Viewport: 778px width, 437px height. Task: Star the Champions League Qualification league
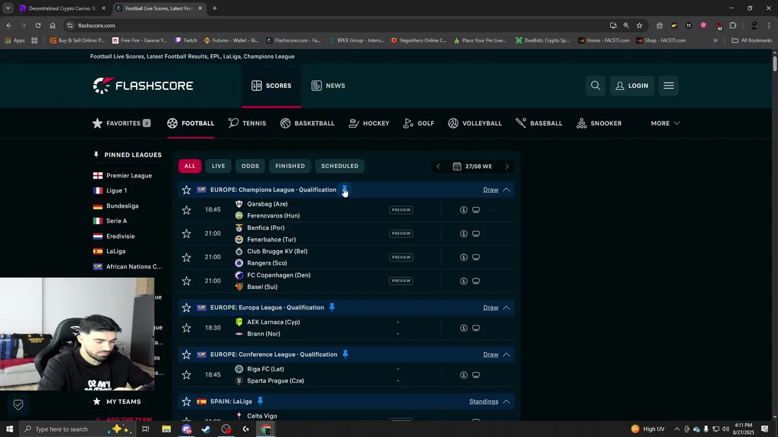[x=187, y=190]
